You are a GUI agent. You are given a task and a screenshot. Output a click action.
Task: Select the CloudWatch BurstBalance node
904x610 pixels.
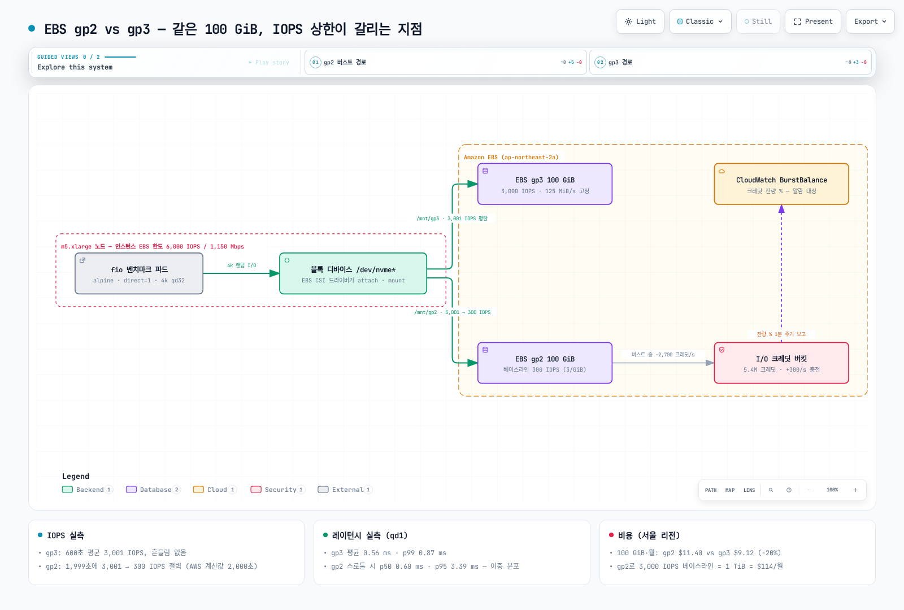pos(781,184)
